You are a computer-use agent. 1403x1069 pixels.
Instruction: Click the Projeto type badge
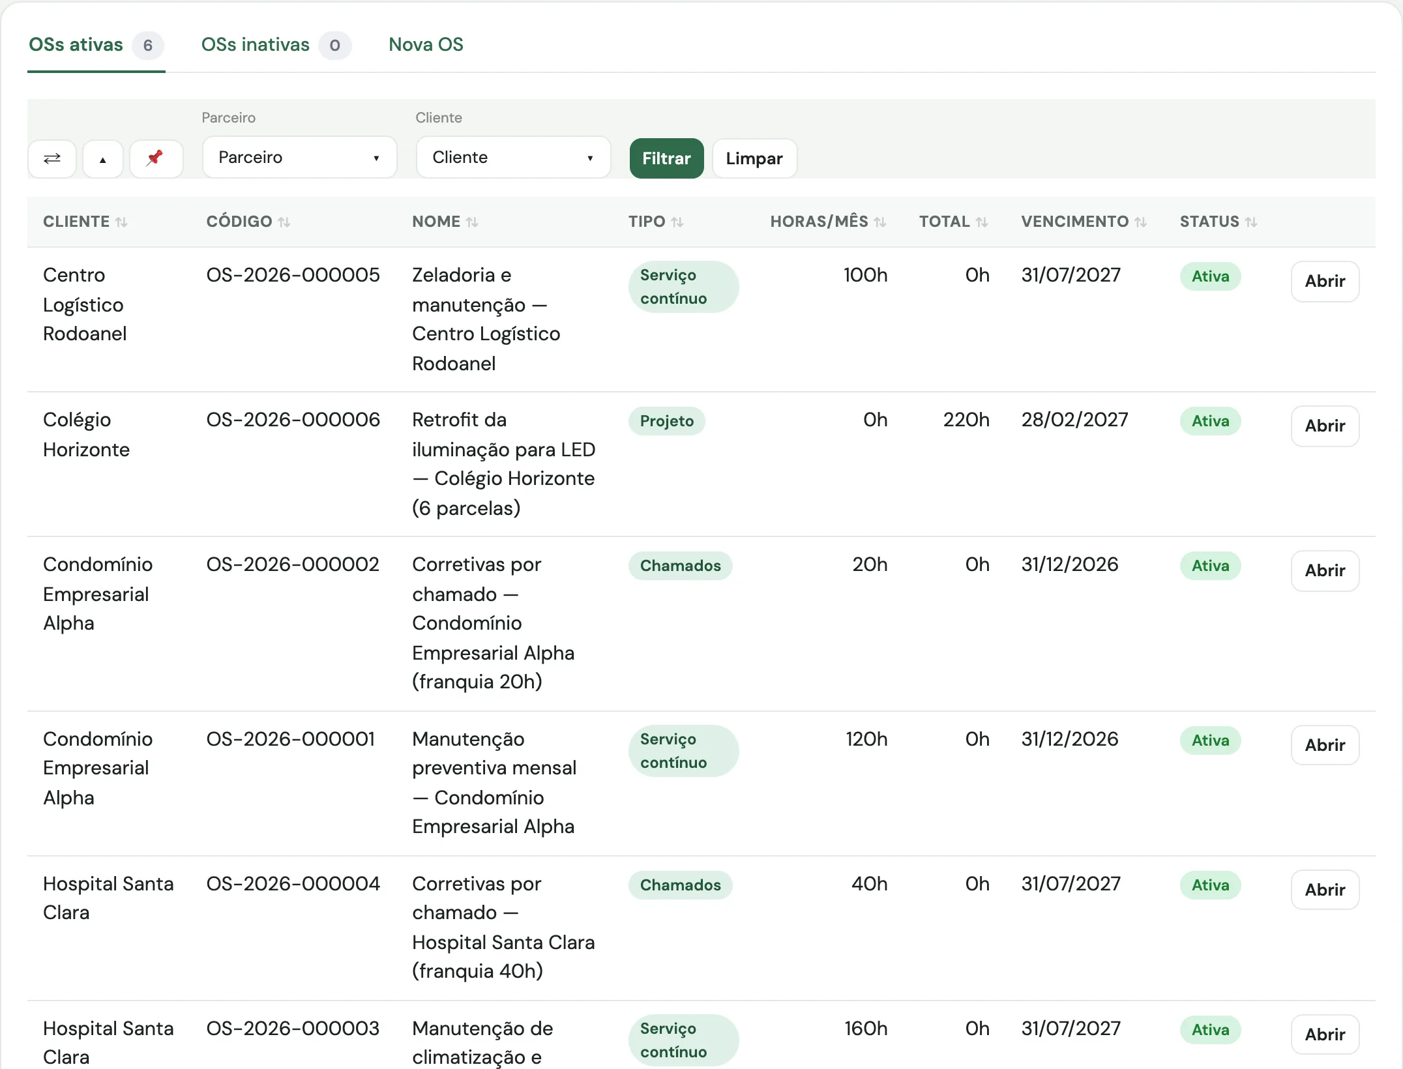666,421
